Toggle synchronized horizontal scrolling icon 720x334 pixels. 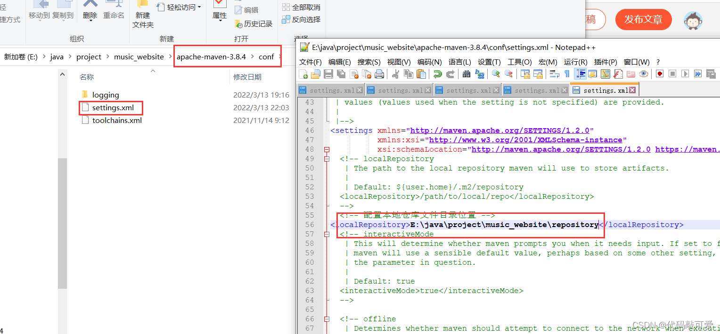[538, 74]
